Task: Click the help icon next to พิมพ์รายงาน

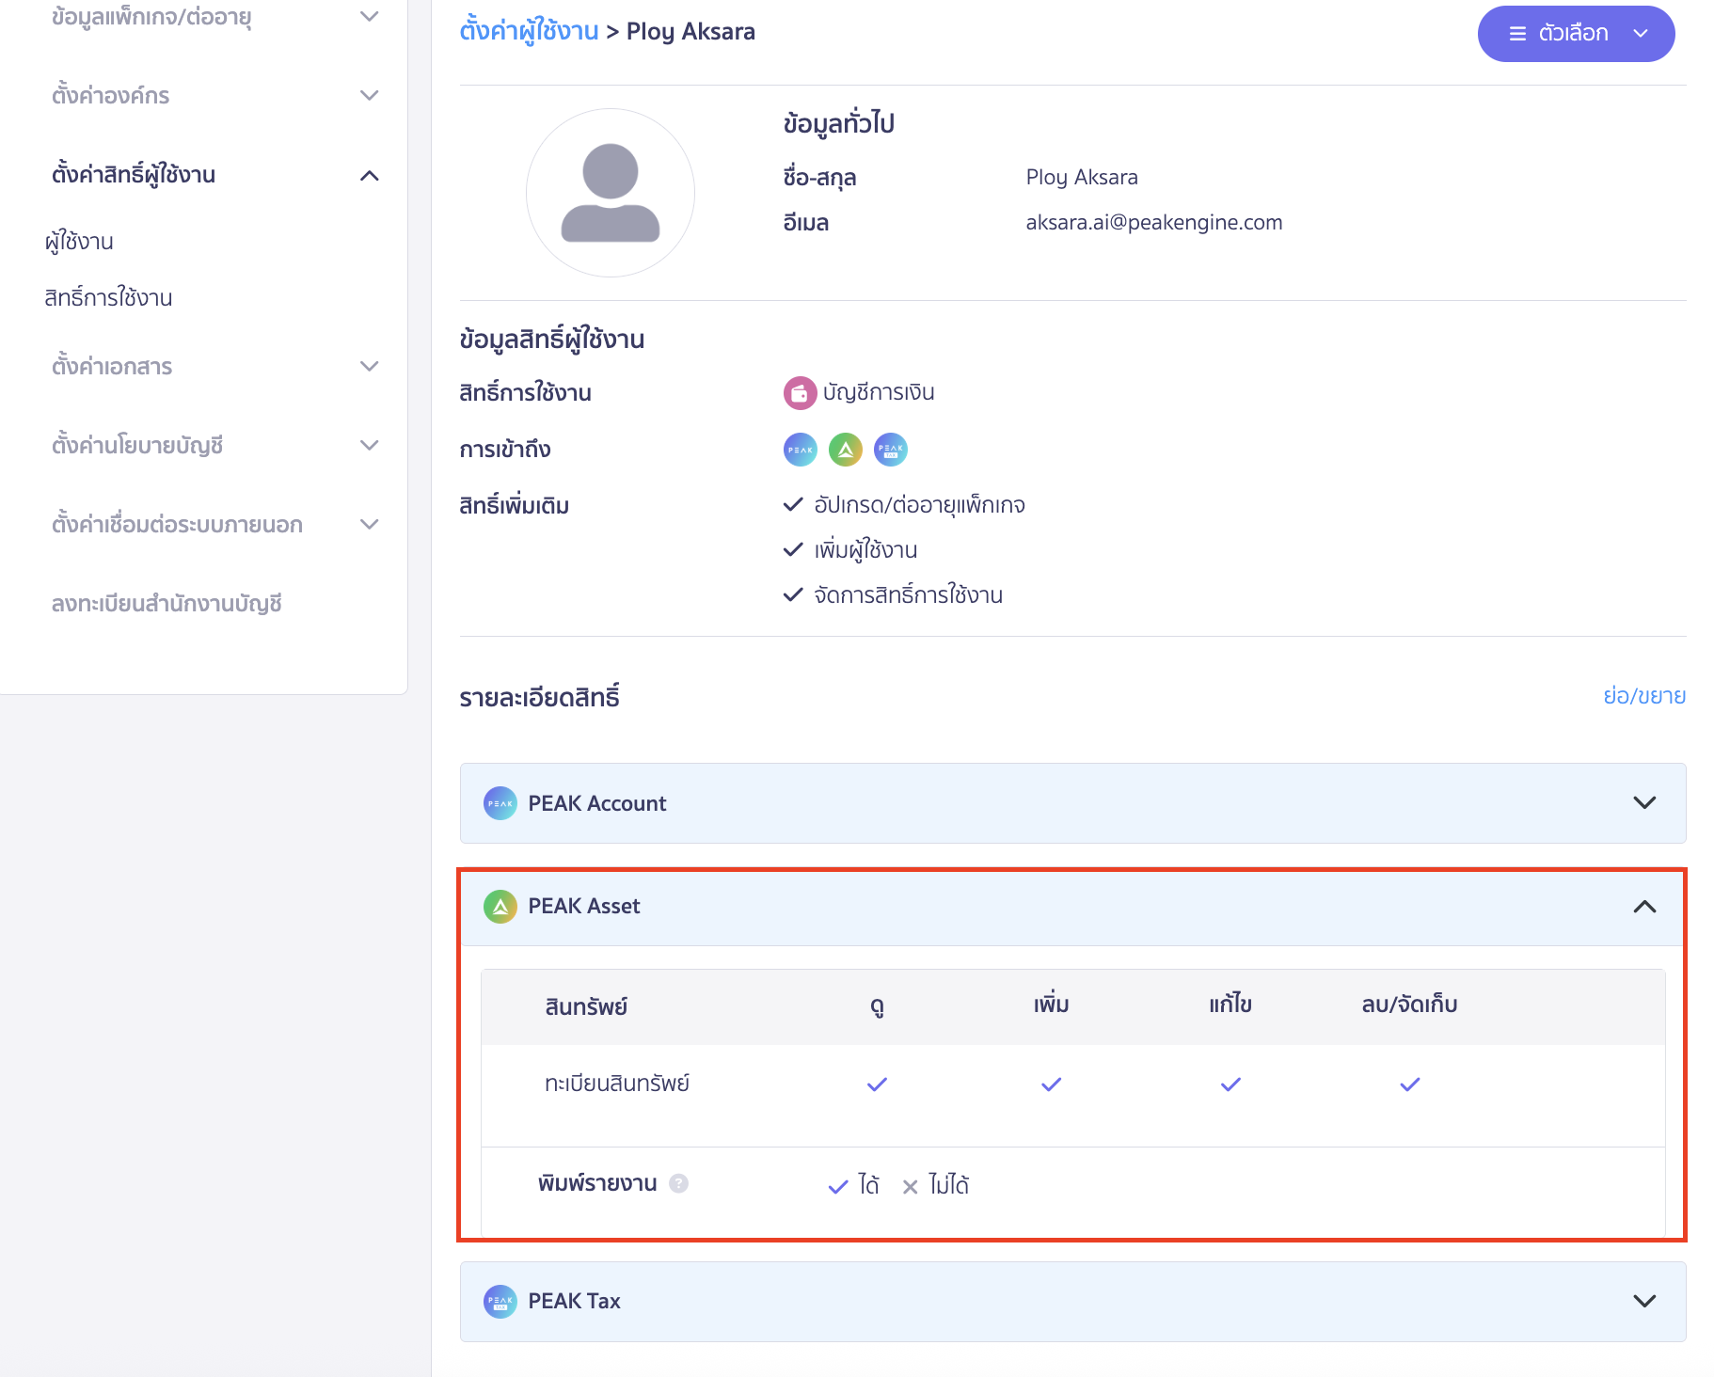Action: pos(678,1183)
